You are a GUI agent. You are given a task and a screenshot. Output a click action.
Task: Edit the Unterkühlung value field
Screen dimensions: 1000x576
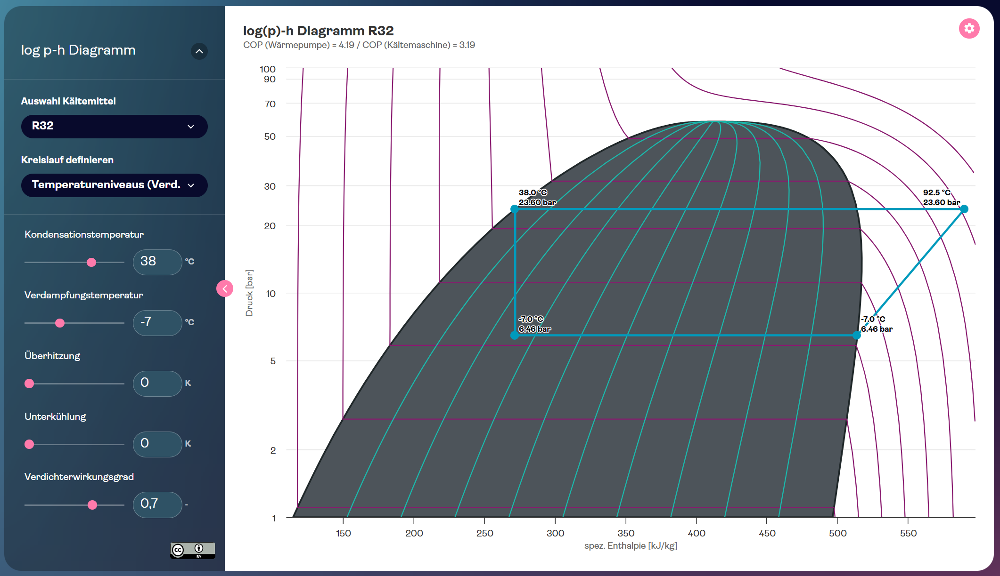point(157,444)
